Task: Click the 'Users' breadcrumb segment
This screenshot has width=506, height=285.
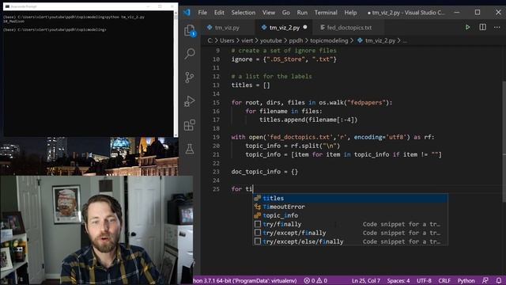Action: point(227,40)
